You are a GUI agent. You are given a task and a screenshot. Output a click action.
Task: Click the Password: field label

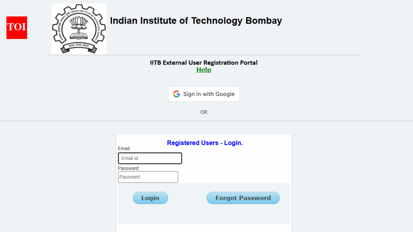[128, 168]
